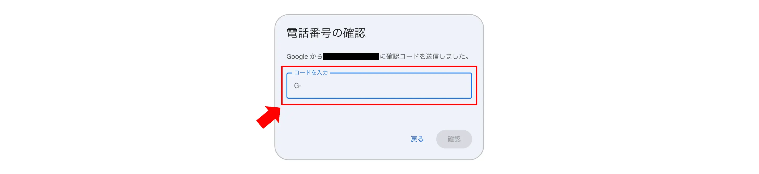Click the Google から text
This screenshot has width=759, height=174.
(304, 56)
